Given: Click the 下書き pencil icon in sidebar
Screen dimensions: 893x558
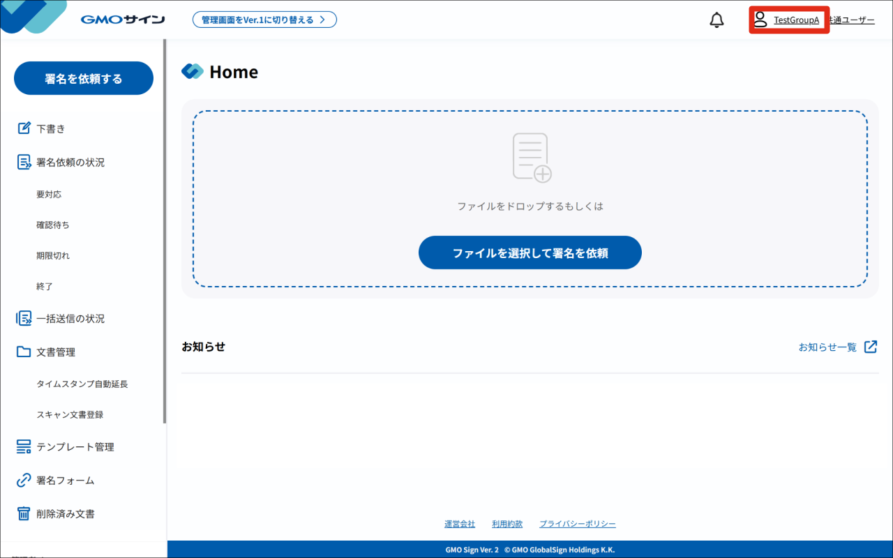Looking at the screenshot, I should tap(24, 128).
